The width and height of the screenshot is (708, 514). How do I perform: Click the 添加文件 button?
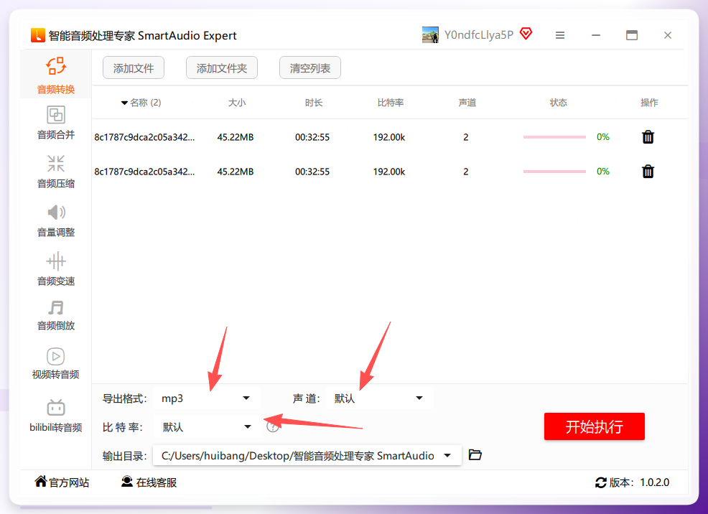point(134,68)
